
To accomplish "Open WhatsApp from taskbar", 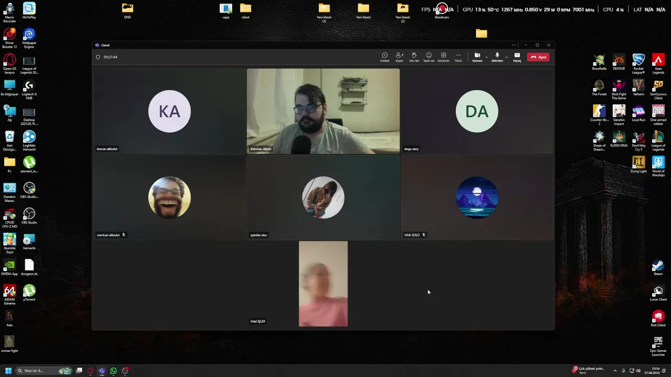I will (113, 371).
